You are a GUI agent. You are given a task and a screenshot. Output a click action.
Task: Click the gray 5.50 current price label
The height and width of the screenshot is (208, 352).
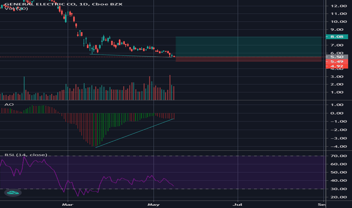pos(337,57)
